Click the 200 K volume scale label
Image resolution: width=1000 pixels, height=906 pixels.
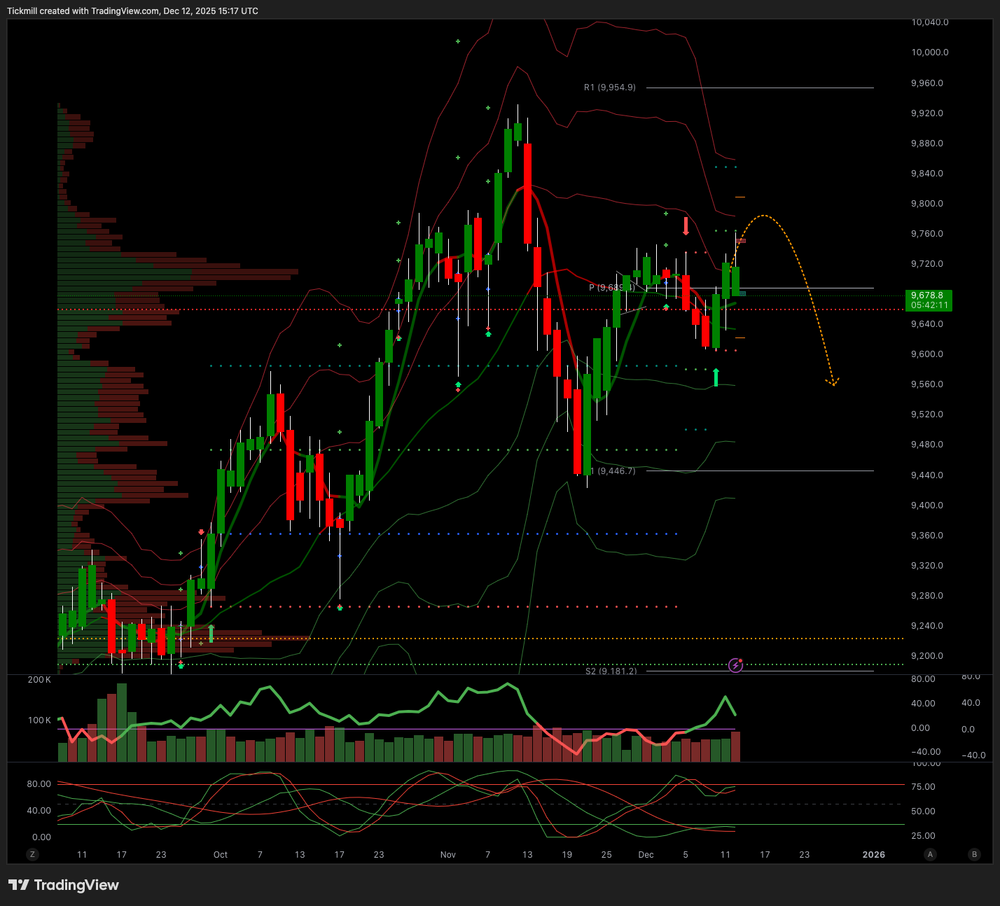[39, 680]
